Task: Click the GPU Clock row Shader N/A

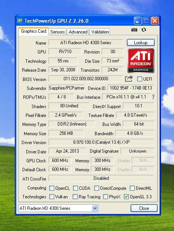Action: coord(143,160)
